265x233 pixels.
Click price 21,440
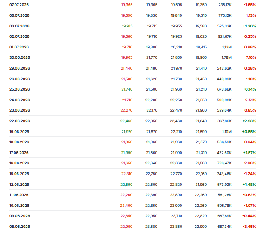coord(127,68)
